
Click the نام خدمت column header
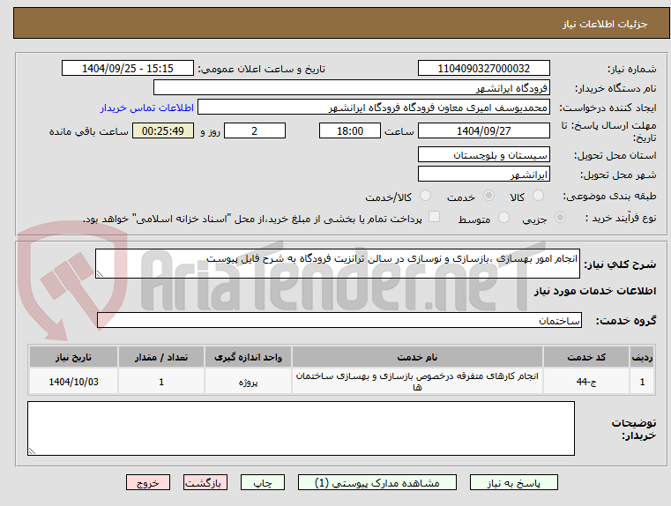(x=417, y=357)
